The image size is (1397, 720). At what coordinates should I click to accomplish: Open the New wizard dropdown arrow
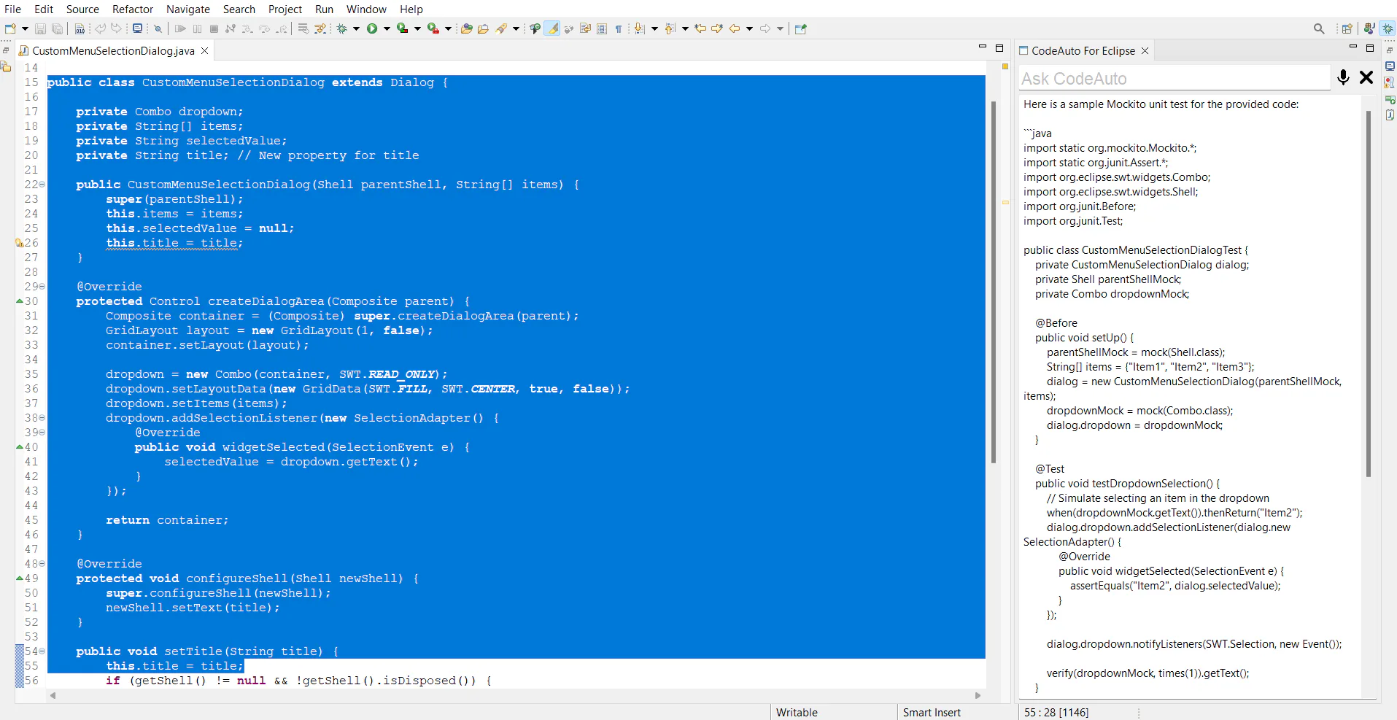25,28
